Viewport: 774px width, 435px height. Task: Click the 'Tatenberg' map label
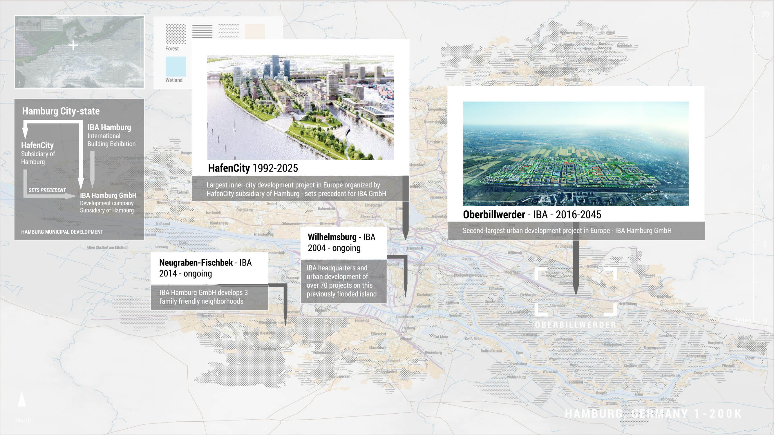click(496, 288)
